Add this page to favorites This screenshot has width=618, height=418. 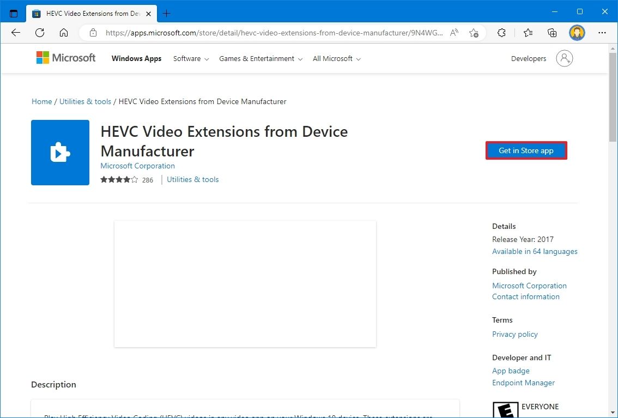(474, 33)
